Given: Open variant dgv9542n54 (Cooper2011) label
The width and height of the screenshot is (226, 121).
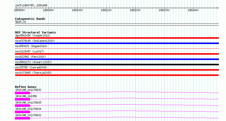Looking at the screenshot, I should [x=33, y=35].
